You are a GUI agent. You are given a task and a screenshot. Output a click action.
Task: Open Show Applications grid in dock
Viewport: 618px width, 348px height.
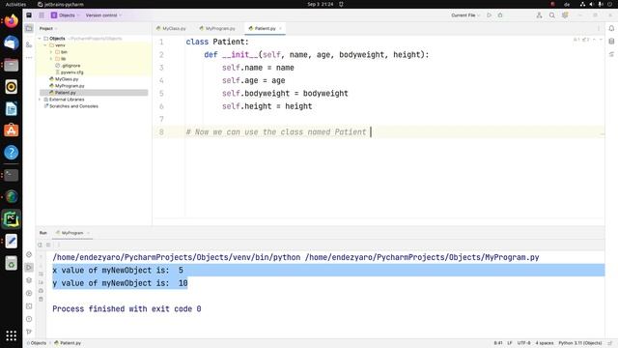coord(11,335)
